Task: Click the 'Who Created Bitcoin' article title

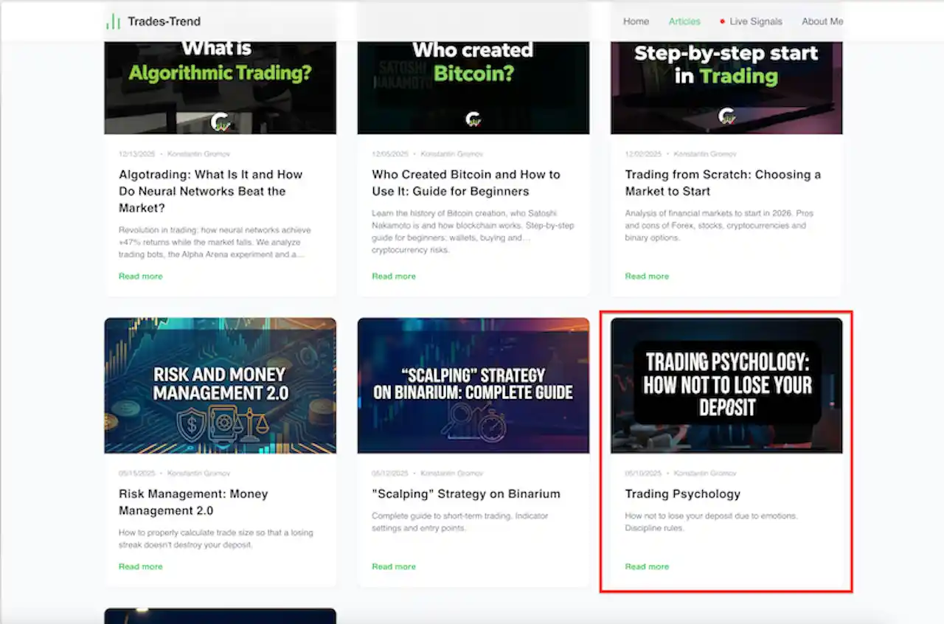Action: [x=466, y=183]
